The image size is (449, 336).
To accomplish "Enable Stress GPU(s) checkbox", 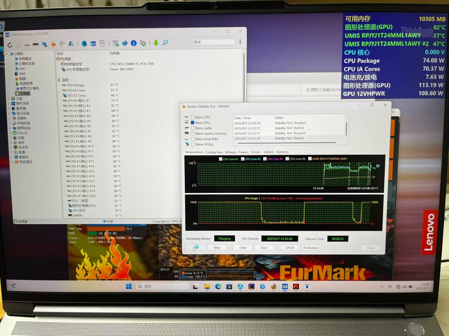I will coord(193,144).
